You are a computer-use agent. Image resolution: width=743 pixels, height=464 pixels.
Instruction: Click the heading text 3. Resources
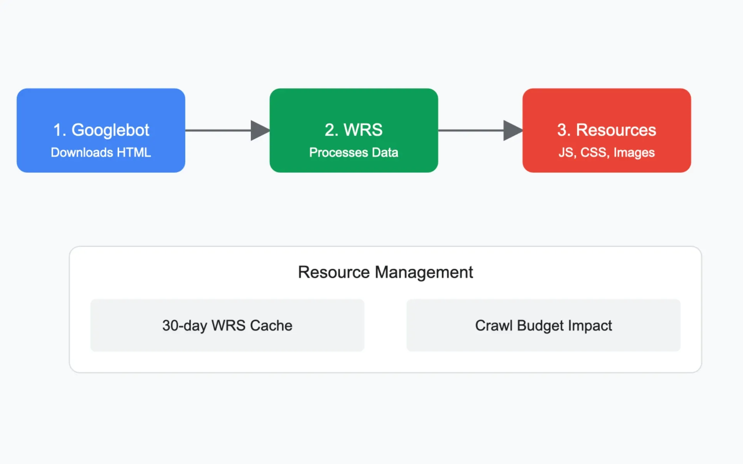tap(606, 130)
